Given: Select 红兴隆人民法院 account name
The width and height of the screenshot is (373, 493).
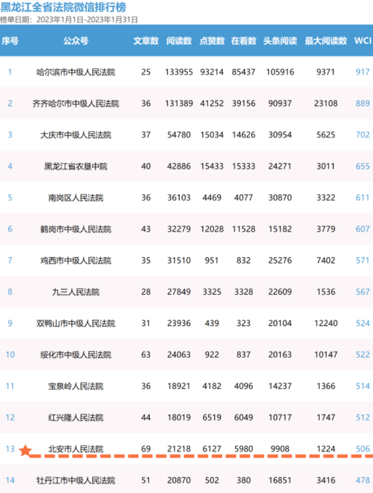Looking at the screenshot, I should click(x=76, y=417).
